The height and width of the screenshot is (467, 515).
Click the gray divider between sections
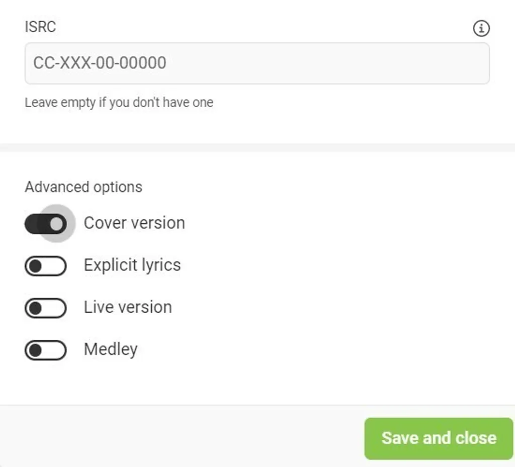coord(256,147)
